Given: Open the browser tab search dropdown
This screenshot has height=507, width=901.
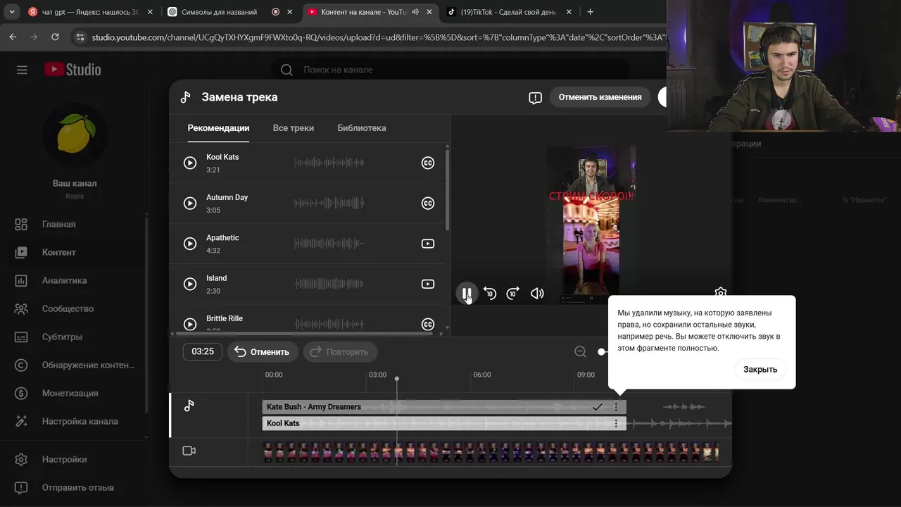Looking at the screenshot, I should tap(12, 12).
